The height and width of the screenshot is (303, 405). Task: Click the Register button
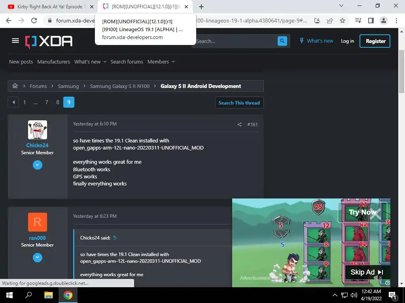(x=375, y=41)
